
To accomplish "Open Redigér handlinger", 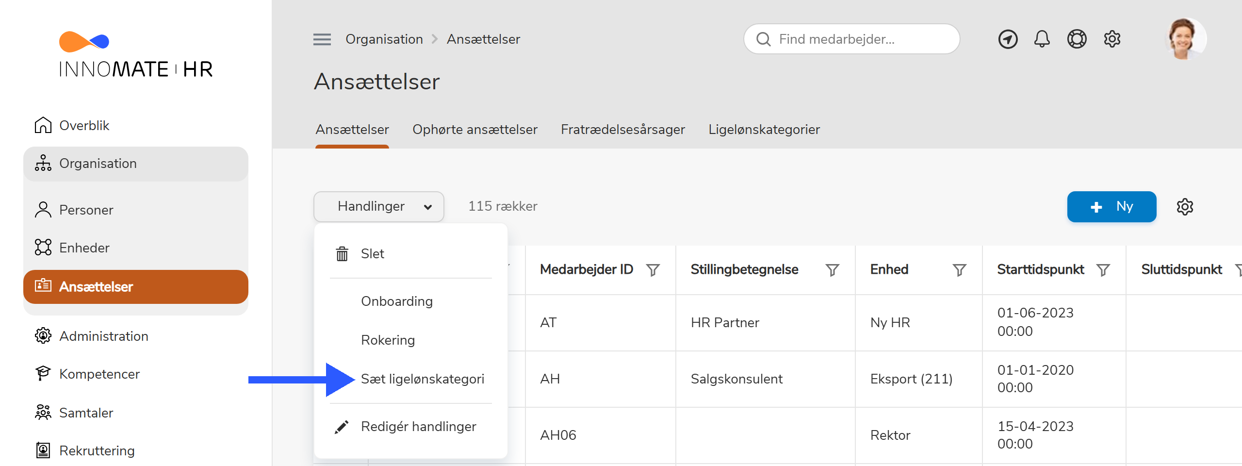I will coord(419,427).
